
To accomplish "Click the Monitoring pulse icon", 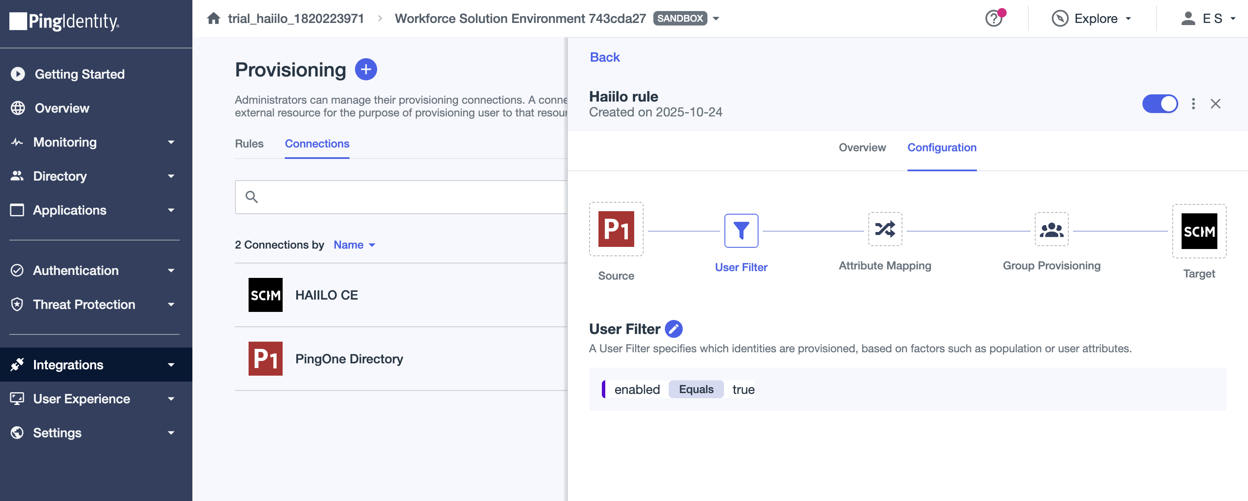I will (x=17, y=142).
